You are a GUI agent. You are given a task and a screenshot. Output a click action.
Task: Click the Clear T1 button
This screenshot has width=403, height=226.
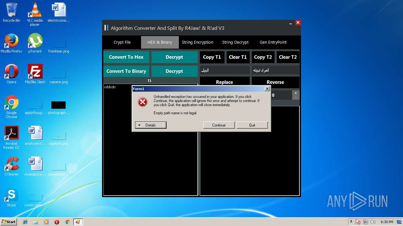[x=238, y=57]
